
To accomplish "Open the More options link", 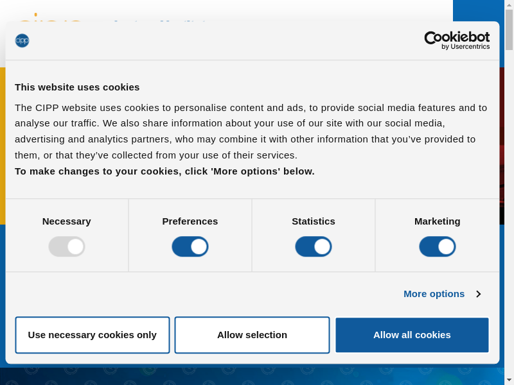I will pyautogui.click(x=434, y=294).
